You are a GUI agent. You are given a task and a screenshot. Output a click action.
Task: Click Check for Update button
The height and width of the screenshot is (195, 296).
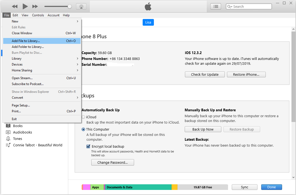pos(205,74)
